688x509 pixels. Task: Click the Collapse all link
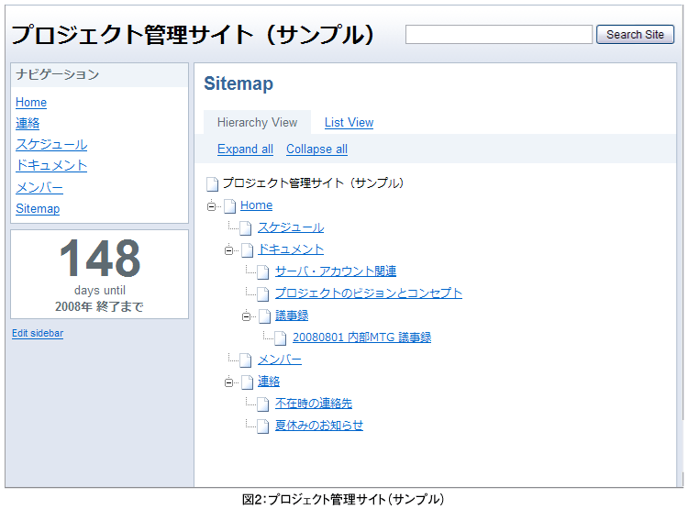[316, 149]
